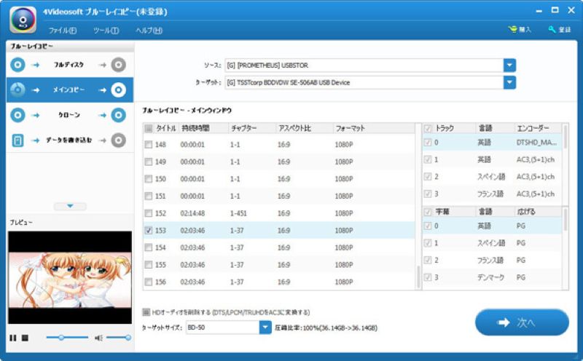Open the ツール(T) menu
Viewport: 583px width, 361px height.
pyautogui.click(x=106, y=31)
